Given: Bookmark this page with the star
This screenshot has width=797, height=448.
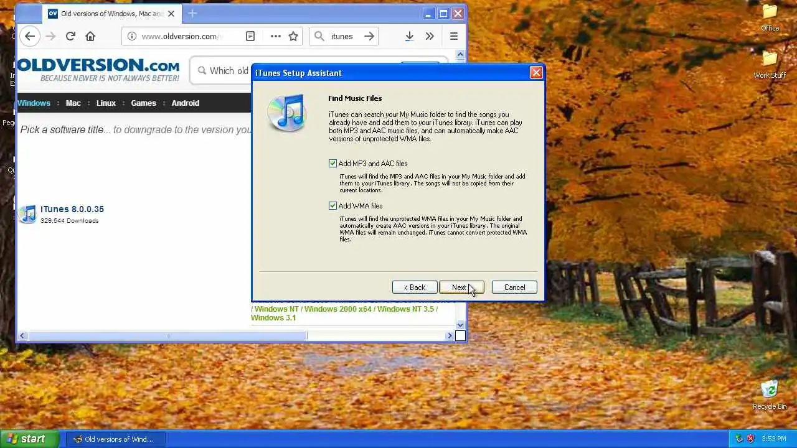Looking at the screenshot, I should (x=293, y=36).
